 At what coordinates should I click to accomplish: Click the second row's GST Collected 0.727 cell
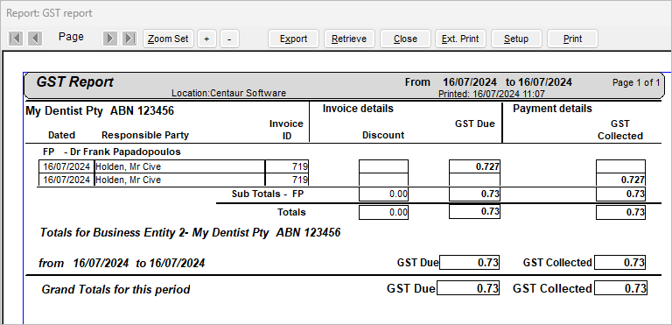coord(620,180)
